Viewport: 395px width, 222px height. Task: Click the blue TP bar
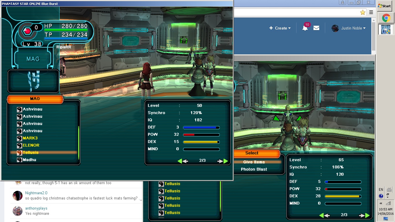[x=66, y=39]
